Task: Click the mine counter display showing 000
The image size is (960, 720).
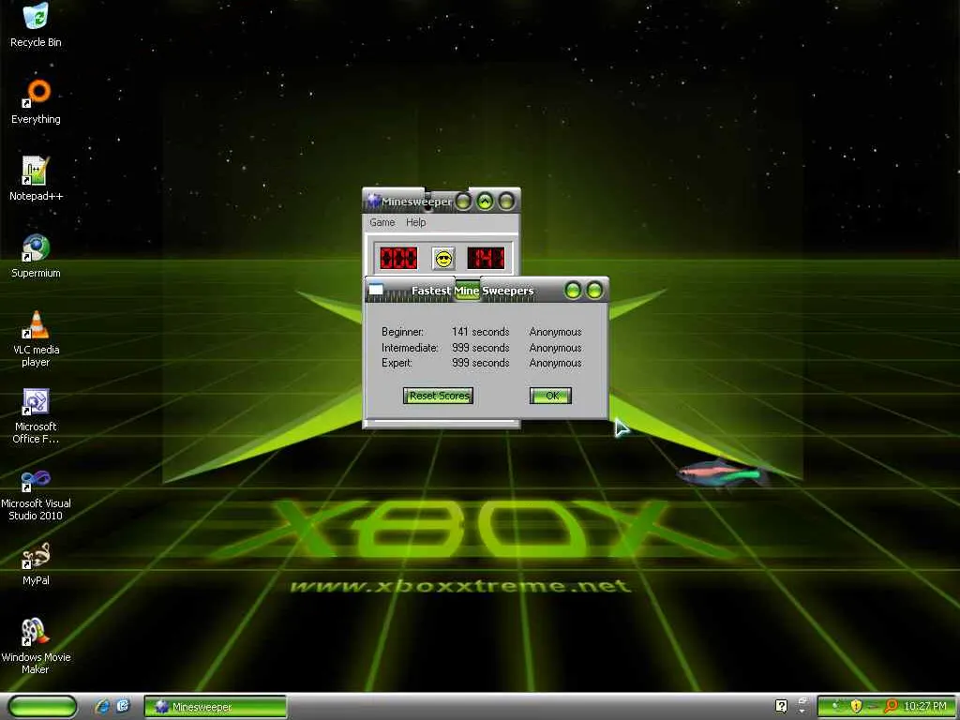Action: [398, 259]
